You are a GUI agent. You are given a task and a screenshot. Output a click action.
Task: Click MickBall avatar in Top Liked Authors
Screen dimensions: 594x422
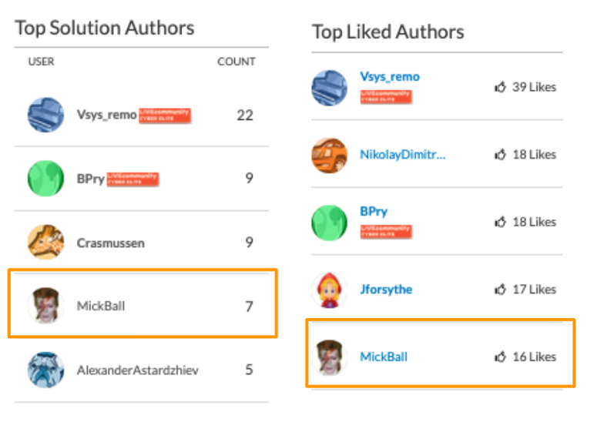[x=329, y=357]
